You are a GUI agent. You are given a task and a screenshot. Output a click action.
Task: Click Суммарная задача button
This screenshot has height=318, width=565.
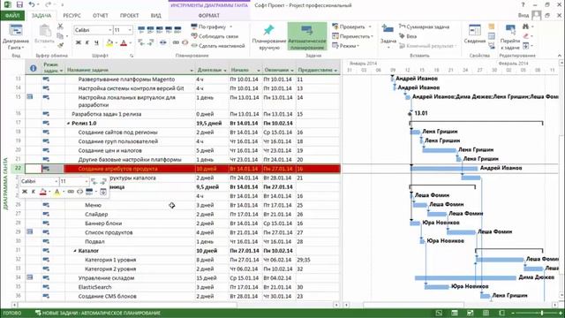click(x=424, y=26)
